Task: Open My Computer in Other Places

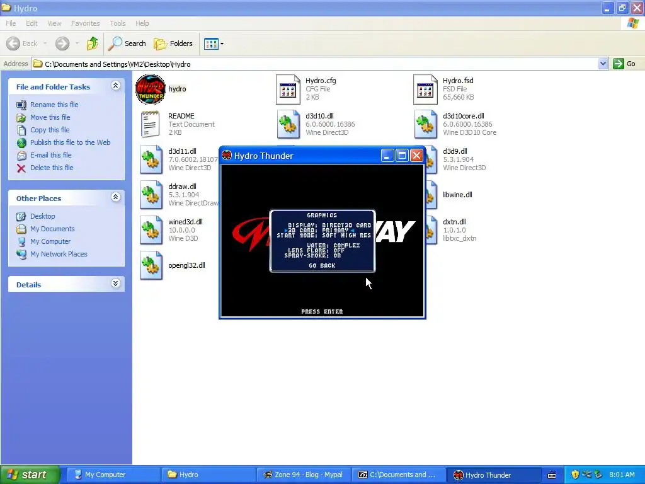Action: pos(50,241)
